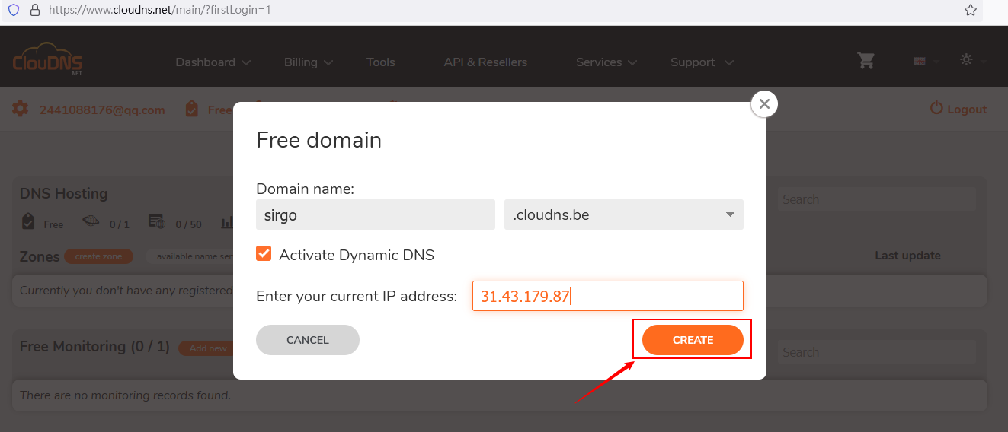Image resolution: width=1008 pixels, height=432 pixels.
Task: Expand the Dashboard menu
Action: [213, 62]
